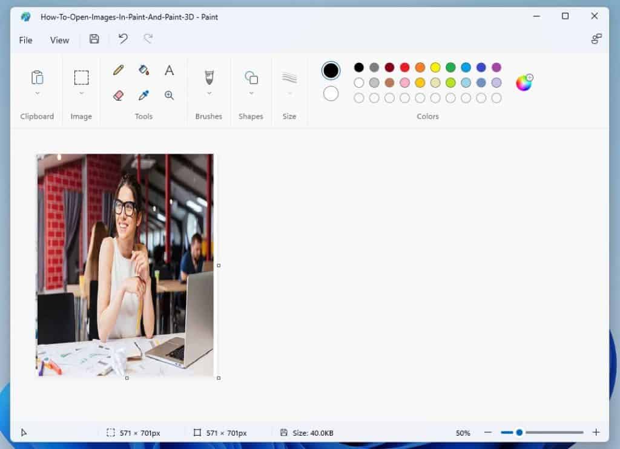Pick bright red from the palette

[x=404, y=67]
